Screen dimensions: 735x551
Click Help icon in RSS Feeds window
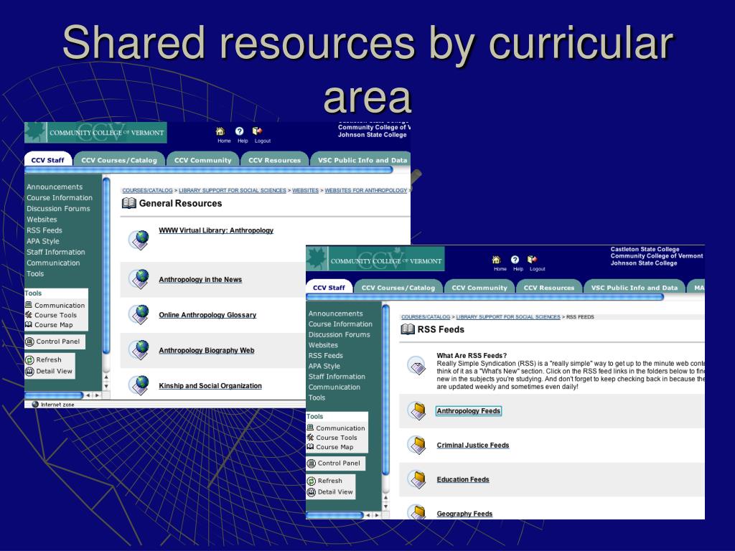click(515, 260)
